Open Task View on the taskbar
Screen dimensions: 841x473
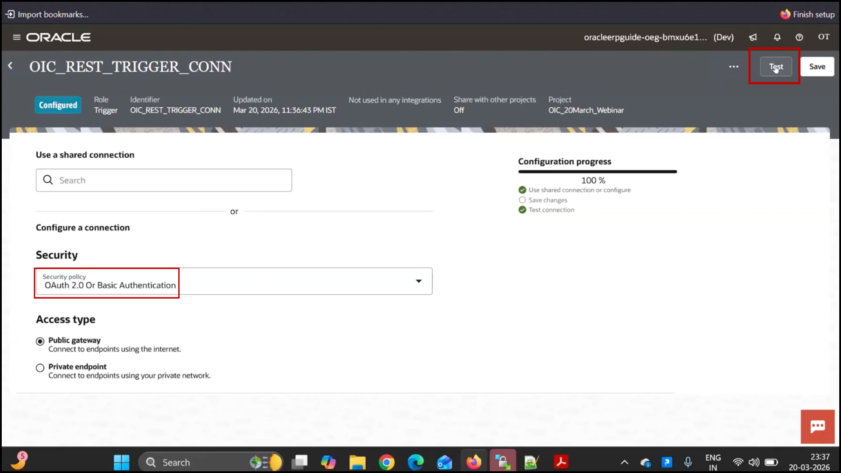300,462
